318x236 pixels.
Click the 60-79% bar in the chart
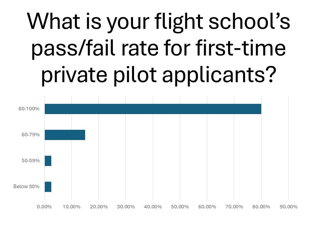(x=65, y=135)
